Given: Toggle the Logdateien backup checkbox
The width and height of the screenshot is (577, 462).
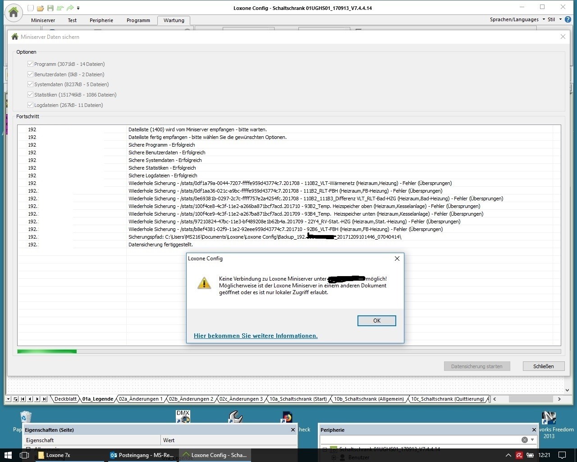Looking at the screenshot, I should (x=30, y=105).
